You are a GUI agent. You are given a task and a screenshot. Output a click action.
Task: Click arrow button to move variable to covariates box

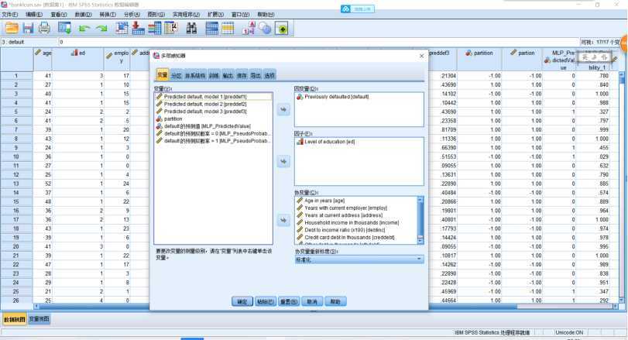(x=283, y=220)
